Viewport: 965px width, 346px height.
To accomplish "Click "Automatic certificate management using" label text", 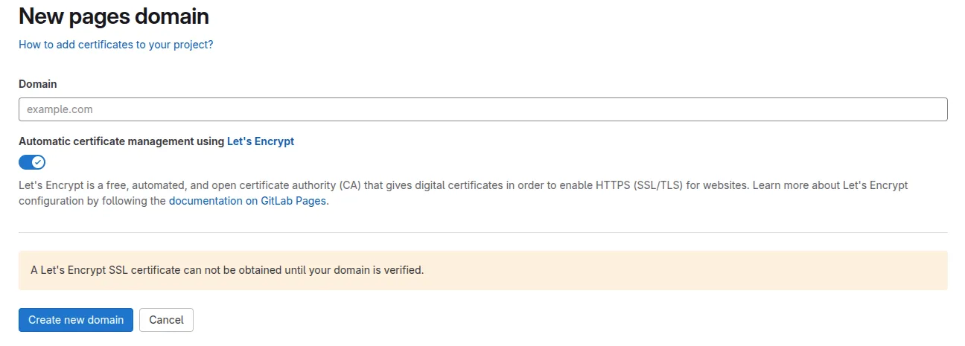I will point(121,141).
